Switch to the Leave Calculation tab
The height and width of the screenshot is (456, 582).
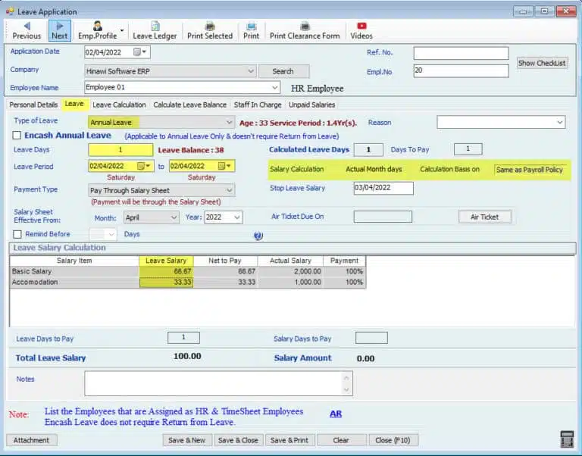pyautogui.click(x=119, y=105)
